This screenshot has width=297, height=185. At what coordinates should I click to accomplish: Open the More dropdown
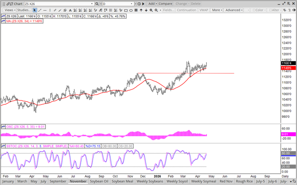click(x=217, y=10)
